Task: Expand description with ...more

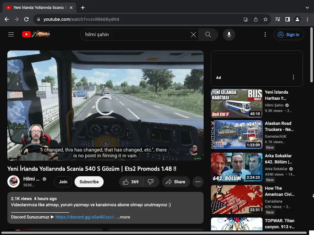Action: pos(123,217)
